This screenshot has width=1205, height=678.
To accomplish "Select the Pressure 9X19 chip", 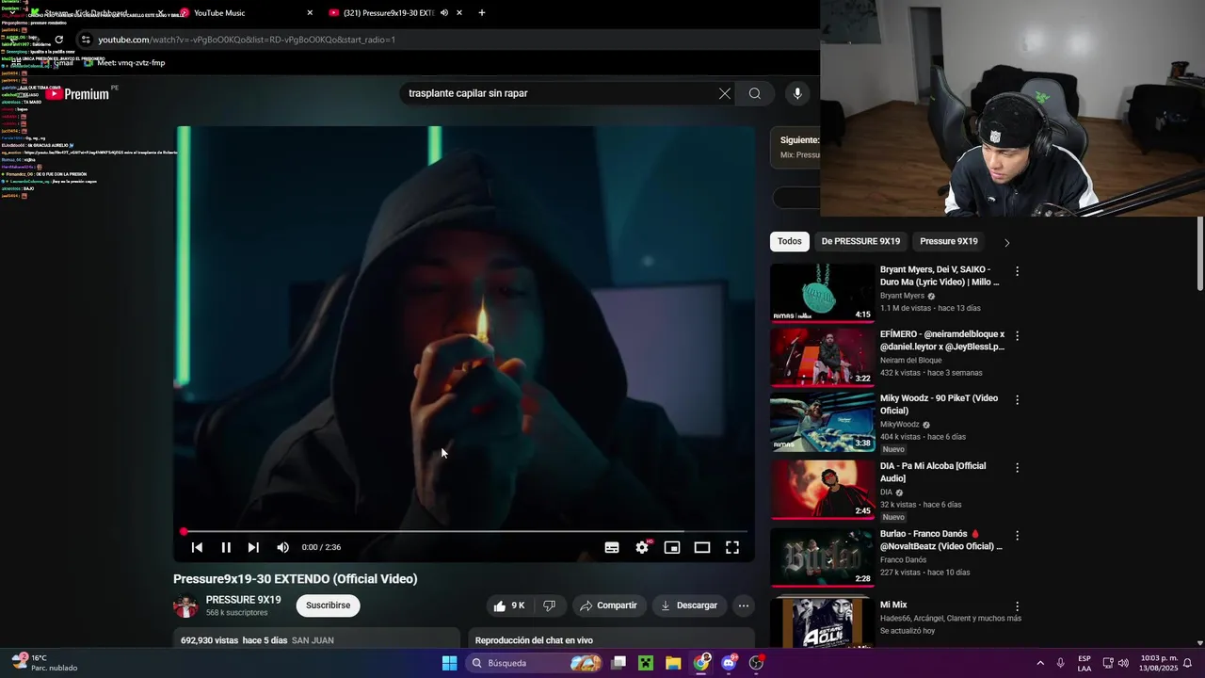I will 948,241.
